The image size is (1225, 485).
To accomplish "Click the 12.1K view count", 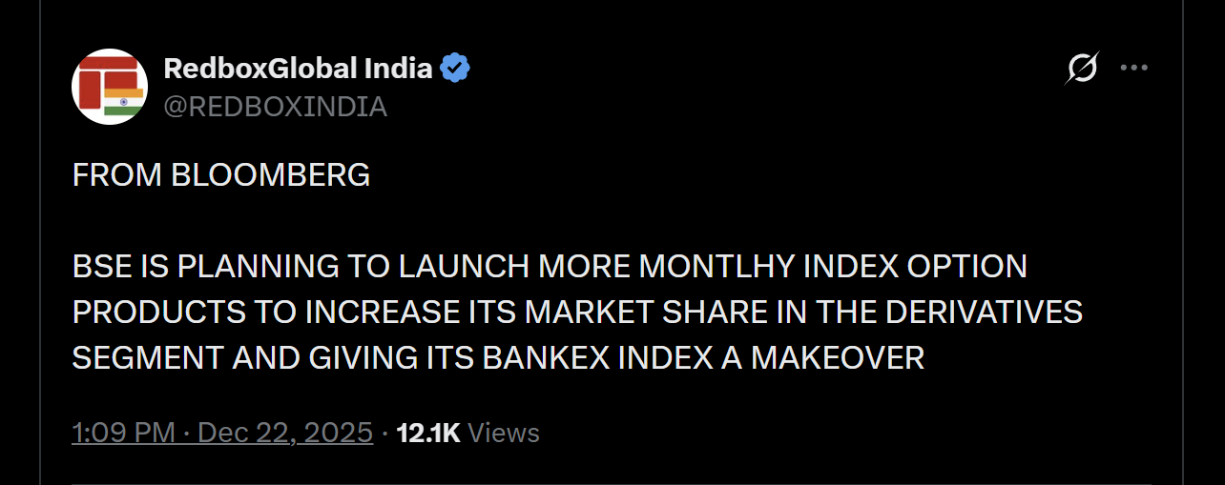I will [428, 434].
